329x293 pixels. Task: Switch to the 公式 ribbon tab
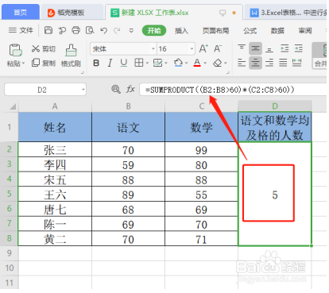250,31
